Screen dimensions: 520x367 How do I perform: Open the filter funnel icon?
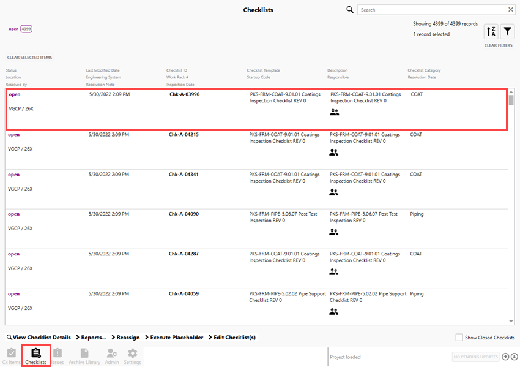pos(507,31)
